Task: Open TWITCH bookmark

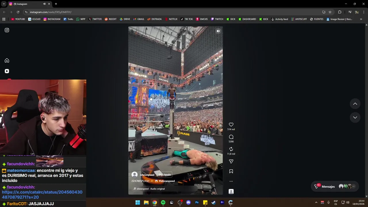Action: click(217, 19)
